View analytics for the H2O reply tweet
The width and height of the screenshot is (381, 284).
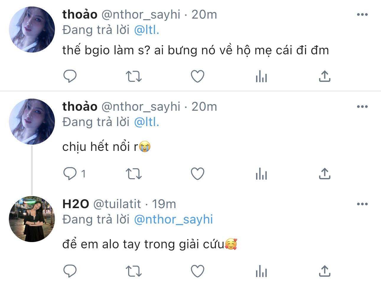(261, 271)
